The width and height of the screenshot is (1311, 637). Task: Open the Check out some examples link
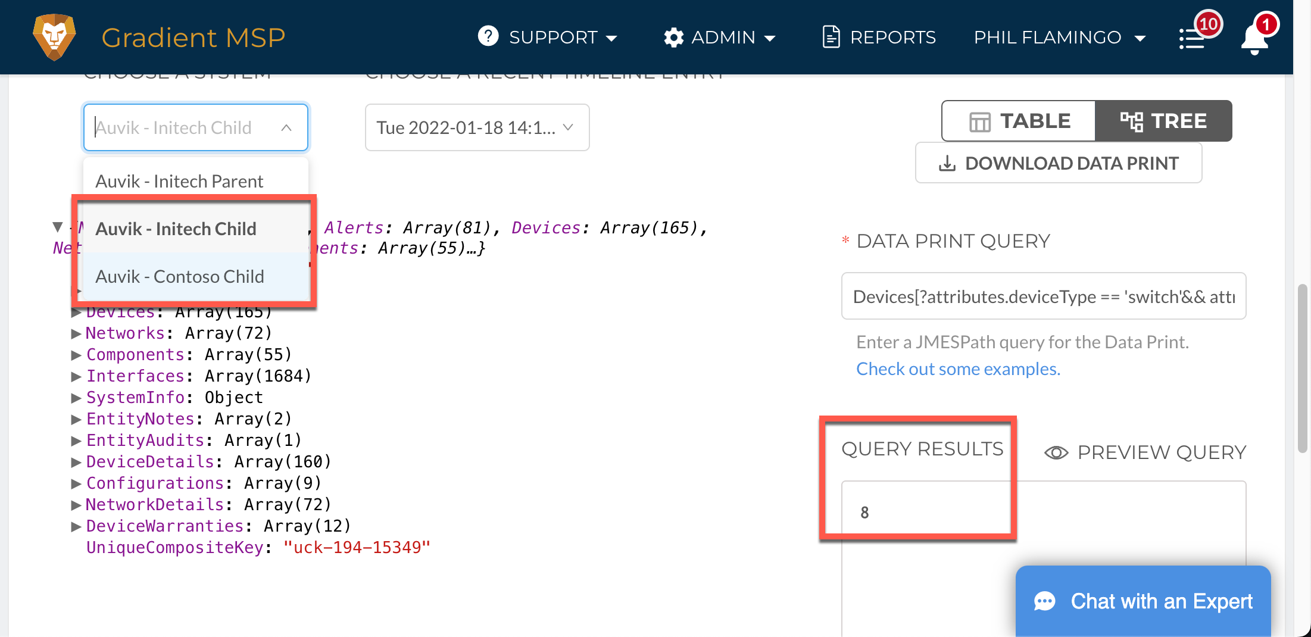pos(958,369)
